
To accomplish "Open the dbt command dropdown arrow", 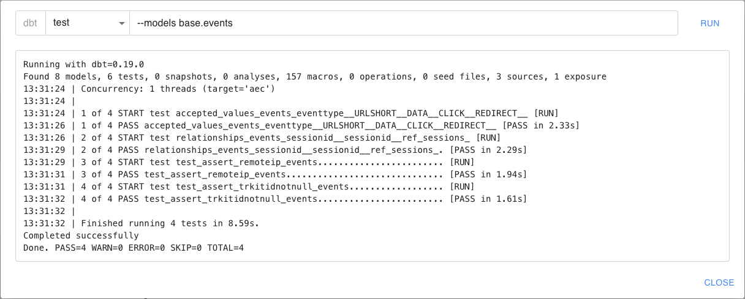I will tap(121, 23).
